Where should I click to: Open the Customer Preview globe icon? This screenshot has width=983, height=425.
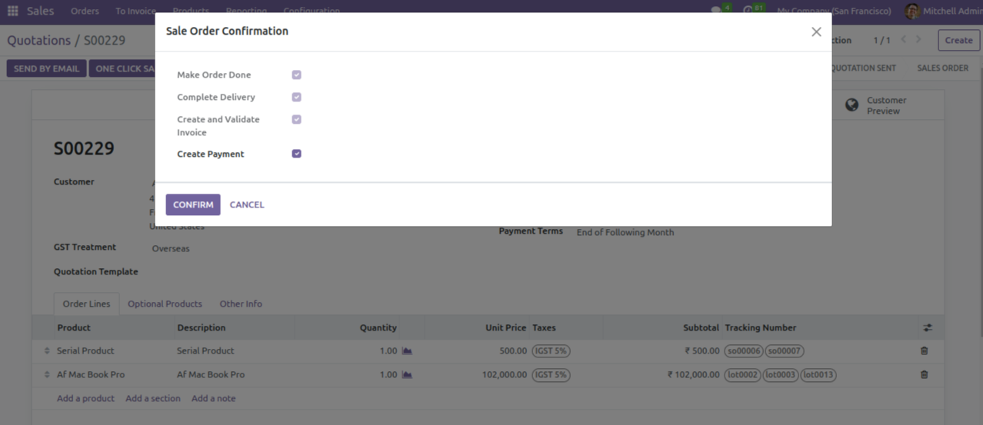coord(851,105)
